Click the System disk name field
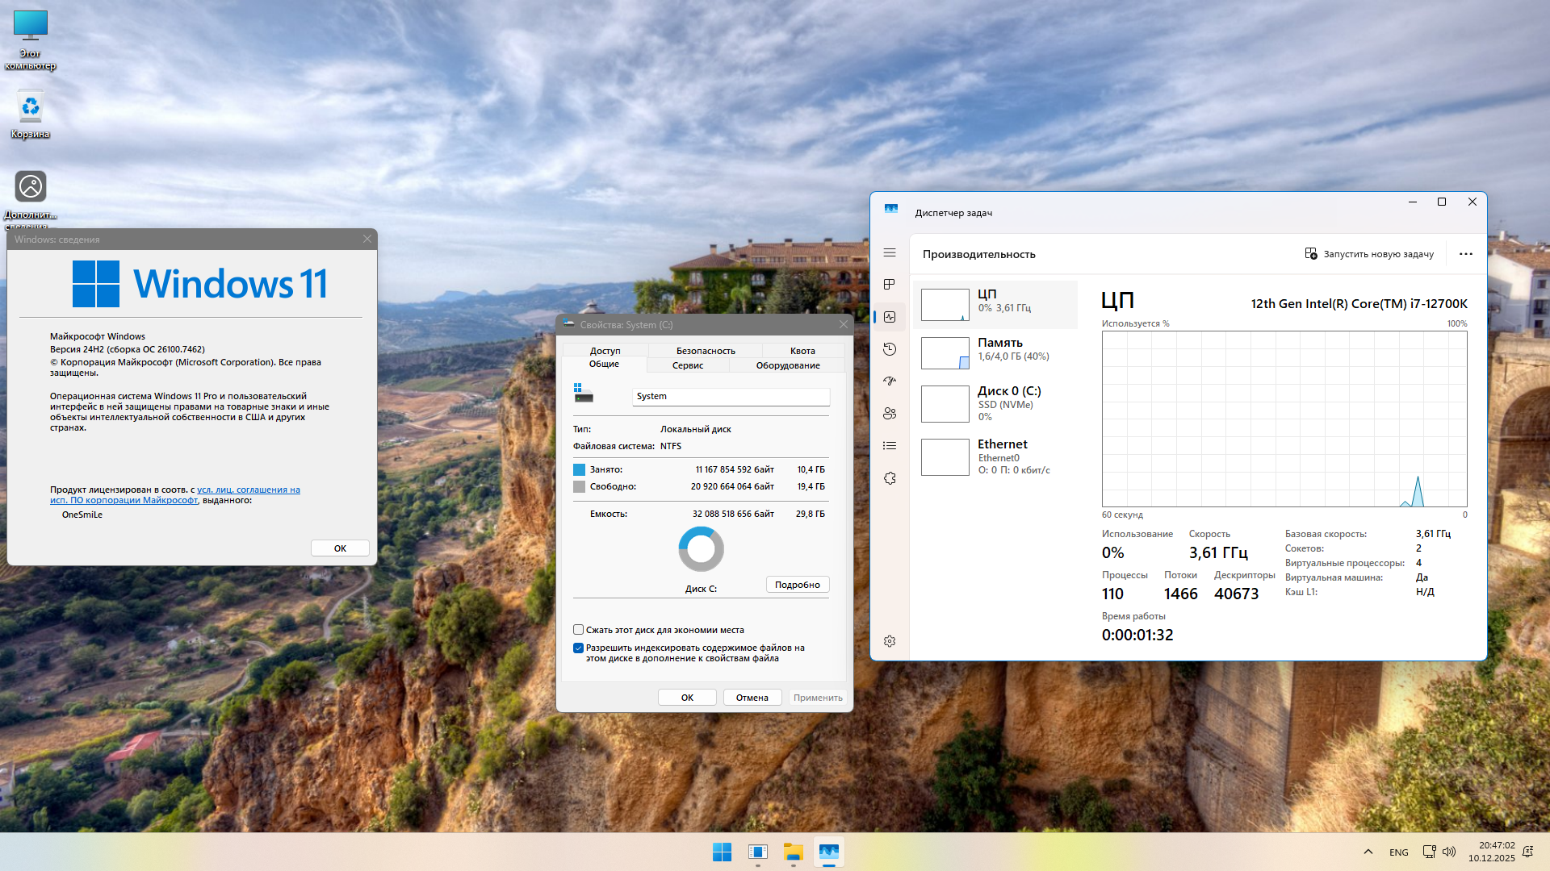1550x871 pixels. click(x=730, y=396)
